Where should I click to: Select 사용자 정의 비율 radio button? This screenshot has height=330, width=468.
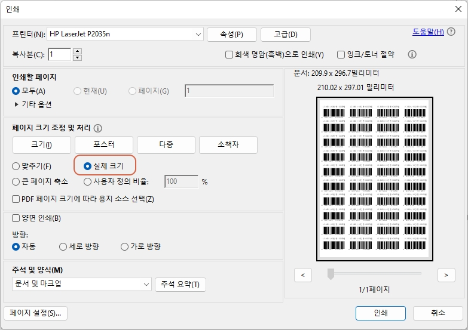[x=87, y=181]
